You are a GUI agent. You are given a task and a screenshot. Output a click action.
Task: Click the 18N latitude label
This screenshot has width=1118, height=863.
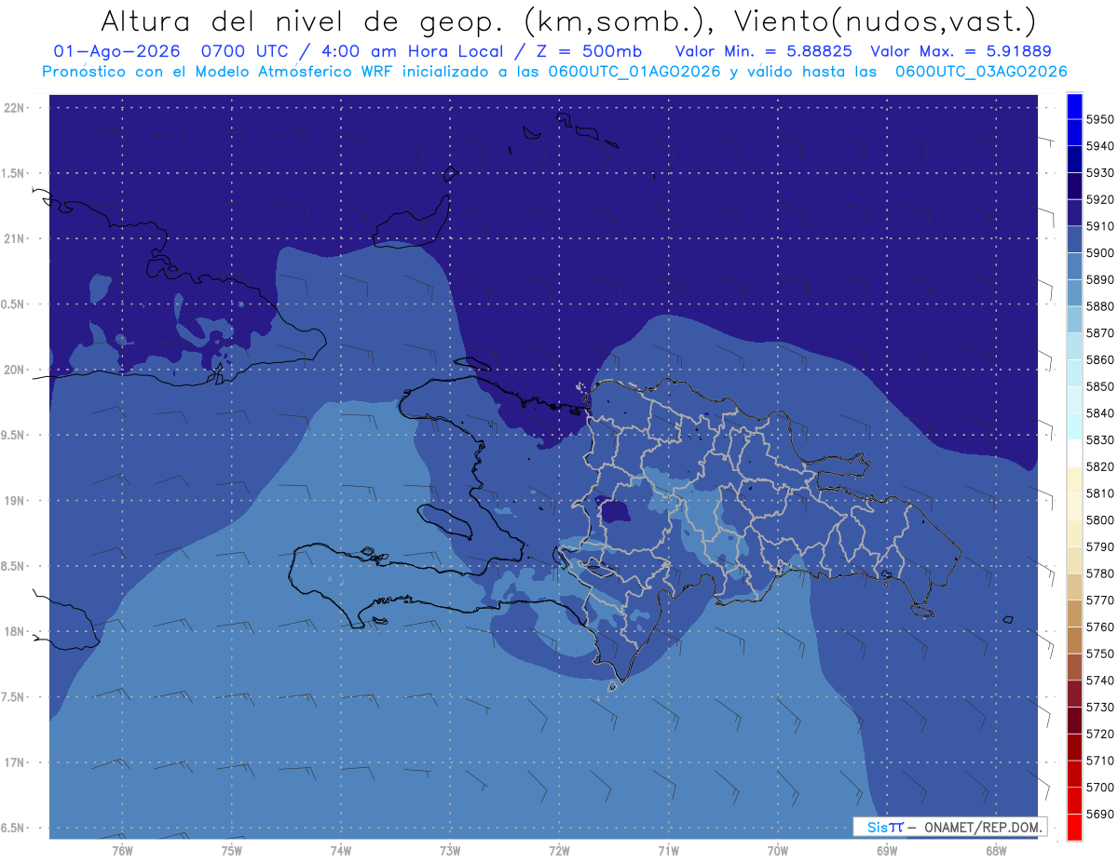tap(14, 632)
